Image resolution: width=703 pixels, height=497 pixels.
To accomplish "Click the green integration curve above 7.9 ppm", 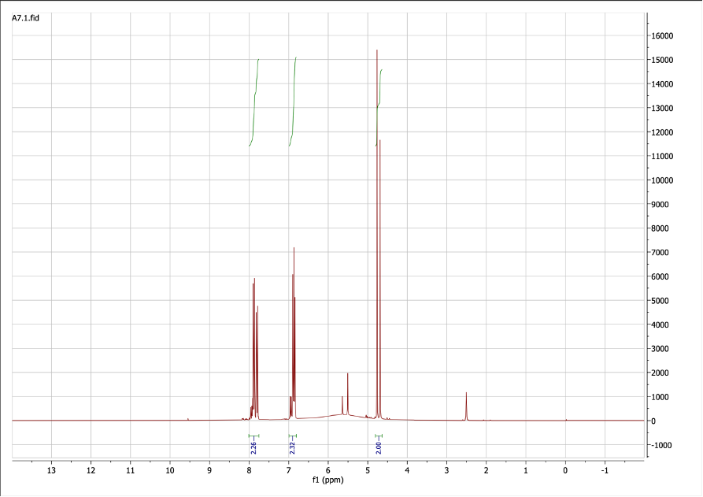I will pyautogui.click(x=253, y=102).
